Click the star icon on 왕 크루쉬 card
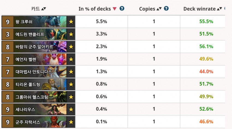This screenshot has width=232, height=129. pos(71,22)
